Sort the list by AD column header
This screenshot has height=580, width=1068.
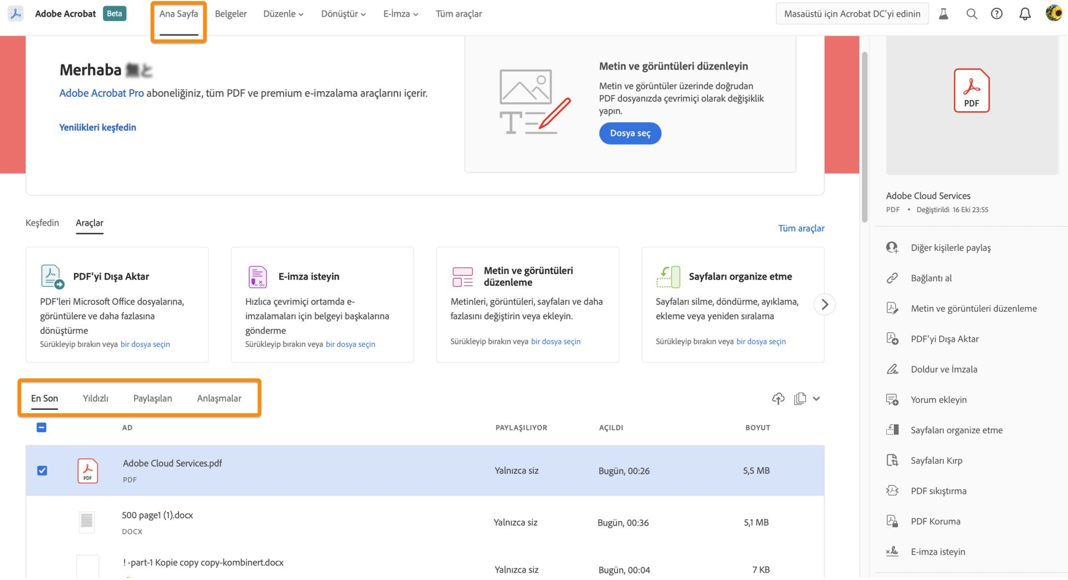(x=127, y=428)
